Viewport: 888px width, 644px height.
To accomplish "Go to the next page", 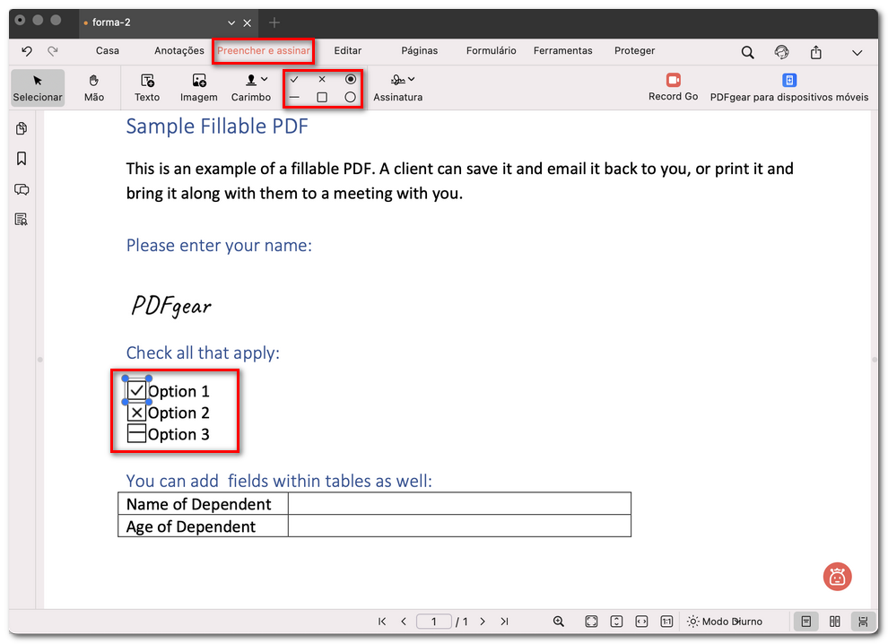I will click(x=483, y=622).
